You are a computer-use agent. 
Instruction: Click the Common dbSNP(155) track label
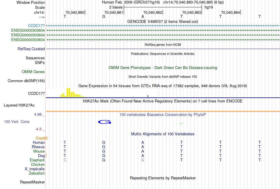coord(26,81)
